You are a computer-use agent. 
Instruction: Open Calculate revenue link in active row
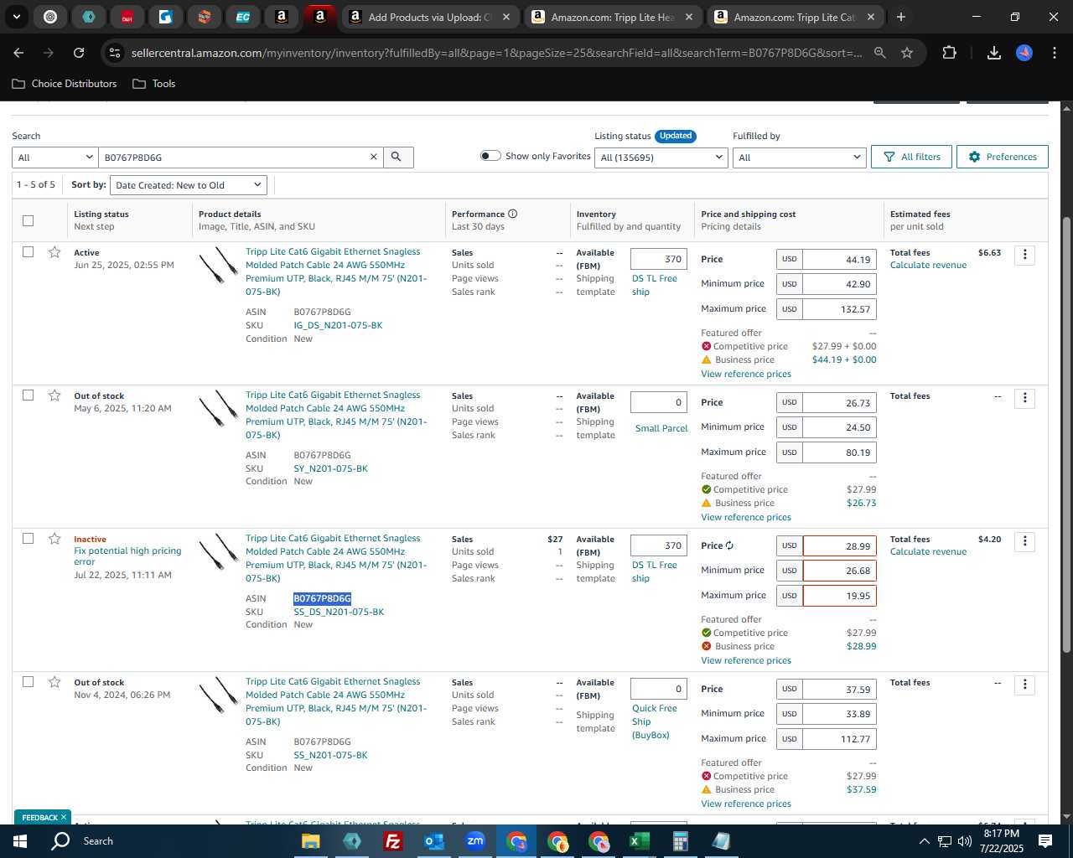point(928,266)
